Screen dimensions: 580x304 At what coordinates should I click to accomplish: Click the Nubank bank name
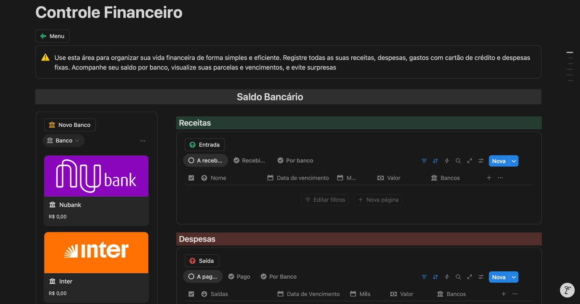pos(70,205)
